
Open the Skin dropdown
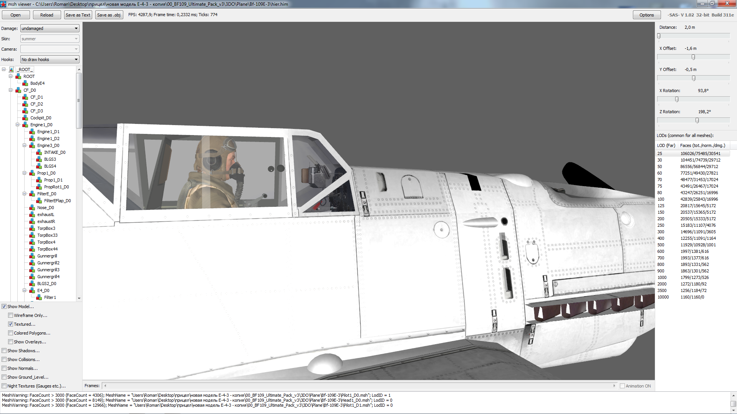[50, 39]
